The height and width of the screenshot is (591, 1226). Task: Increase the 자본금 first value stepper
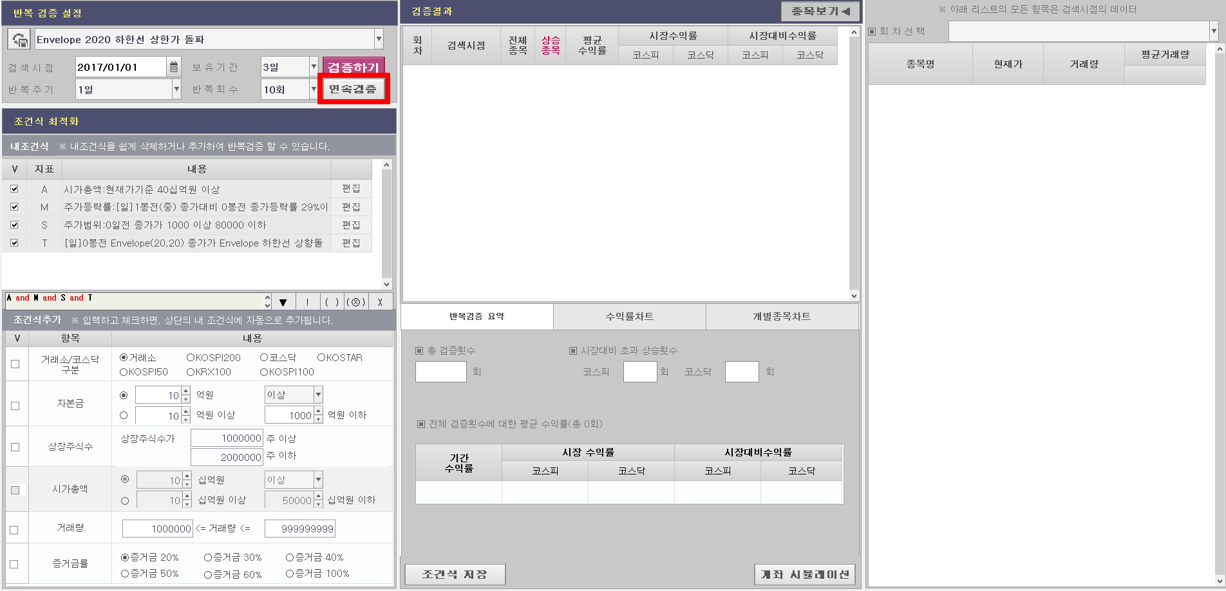coord(186,391)
